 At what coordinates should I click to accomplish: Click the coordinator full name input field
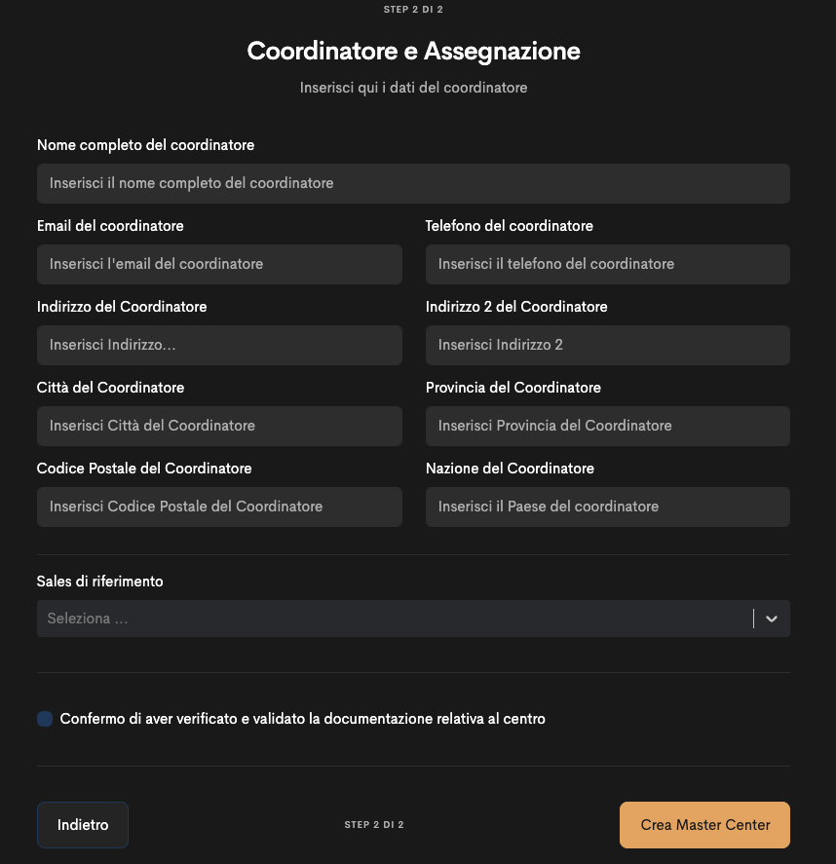pyautogui.click(x=413, y=183)
